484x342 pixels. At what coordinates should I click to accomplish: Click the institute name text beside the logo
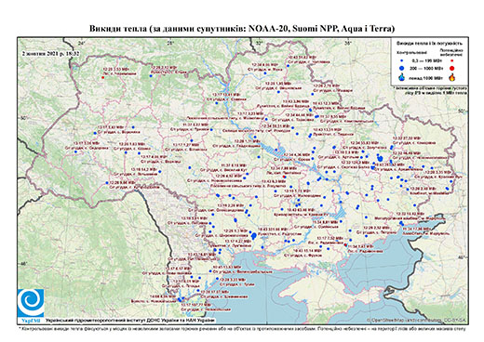pos(129,321)
